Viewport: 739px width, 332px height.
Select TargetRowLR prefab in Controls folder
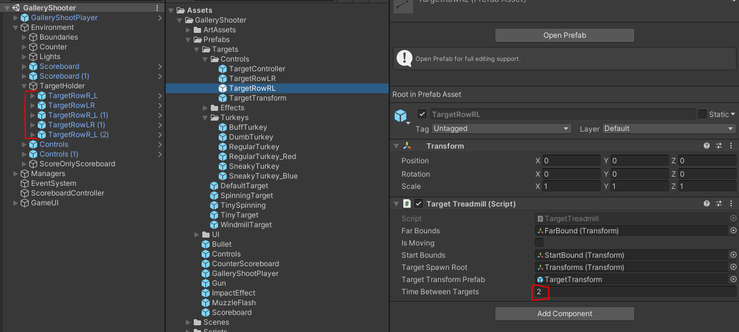coord(252,79)
